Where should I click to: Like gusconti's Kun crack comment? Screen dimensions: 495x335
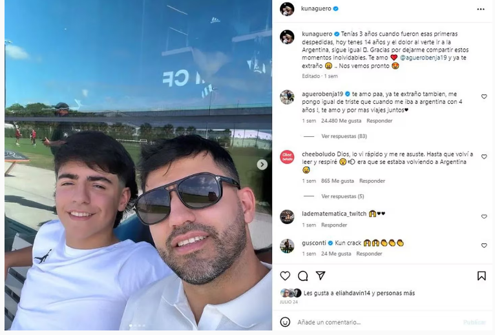(x=484, y=245)
